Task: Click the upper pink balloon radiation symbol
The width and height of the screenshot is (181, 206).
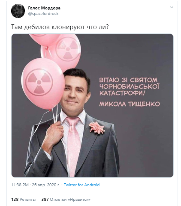Action: tap(68, 49)
